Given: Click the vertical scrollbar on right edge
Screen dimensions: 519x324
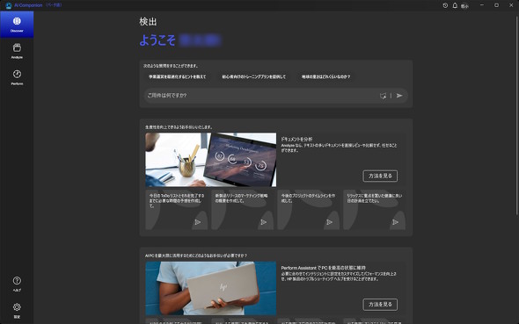Looking at the screenshot, I should [516, 116].
